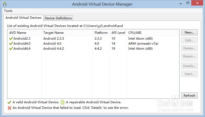
Task: Click the New... button
Action: click(189, 32)
